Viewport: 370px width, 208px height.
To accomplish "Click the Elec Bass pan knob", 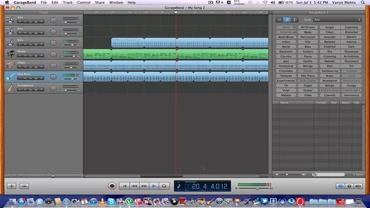I will [53, 77].
